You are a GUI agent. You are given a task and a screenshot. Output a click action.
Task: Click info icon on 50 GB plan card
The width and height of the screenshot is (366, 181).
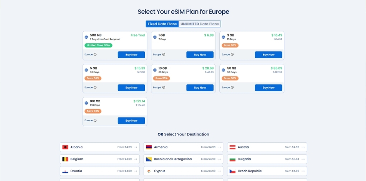232,88
